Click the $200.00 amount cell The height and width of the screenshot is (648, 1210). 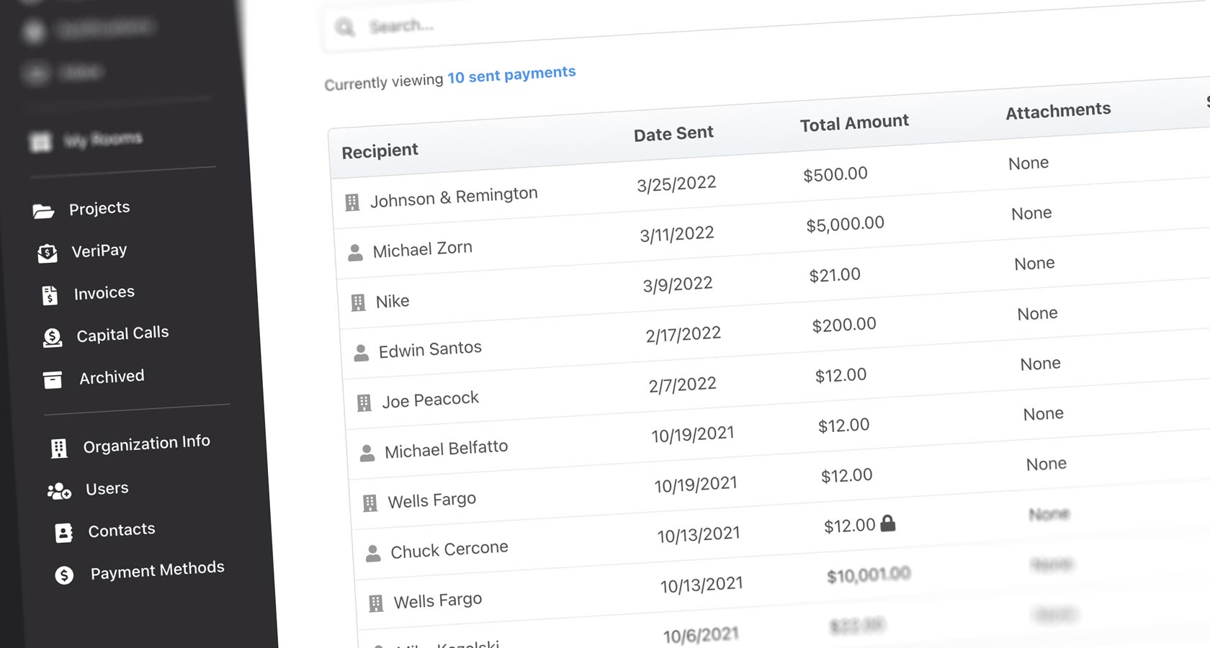pyautogui.click(x=844, y=325)
